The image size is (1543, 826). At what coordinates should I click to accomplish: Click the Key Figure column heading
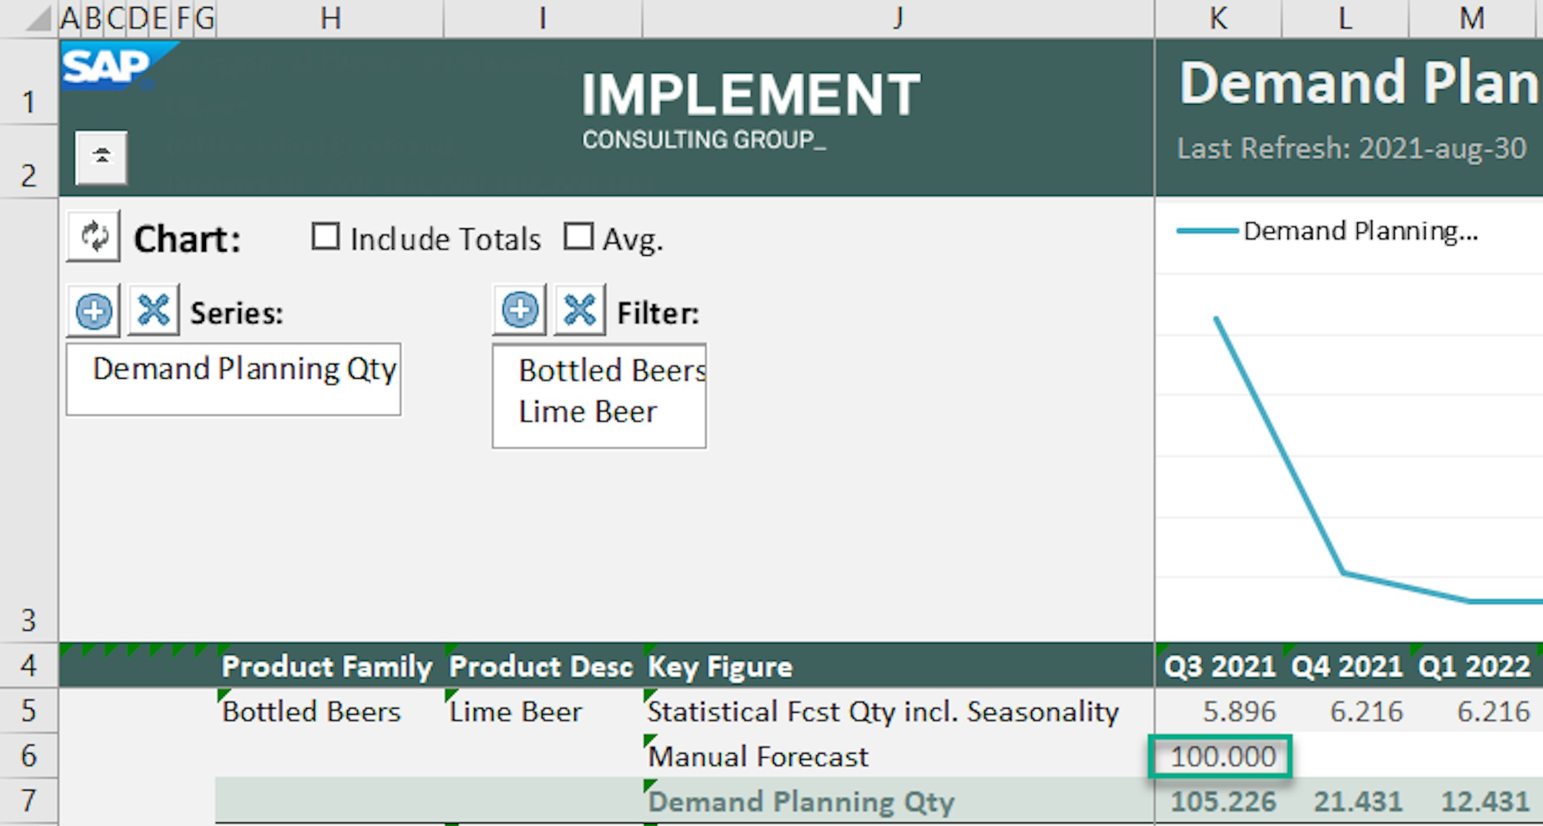tap(720, 666)
